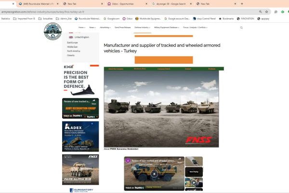
Task: Play the armored vehicle review video
Action: click(x=154, y=174)
